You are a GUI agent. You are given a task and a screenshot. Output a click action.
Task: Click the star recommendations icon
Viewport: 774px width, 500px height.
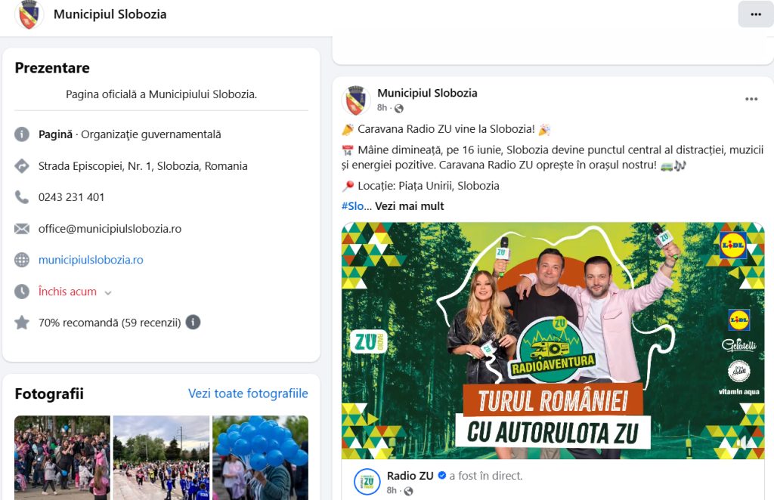22,323
